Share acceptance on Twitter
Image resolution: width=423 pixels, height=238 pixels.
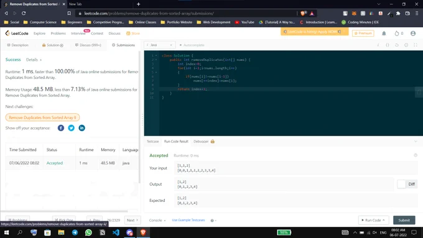point(71,128)
